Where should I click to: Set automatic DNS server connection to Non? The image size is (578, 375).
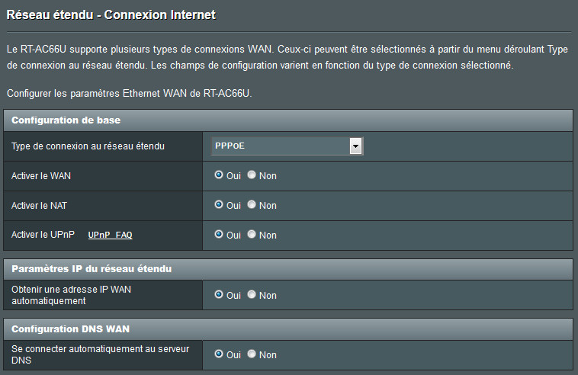coord(252,354)
